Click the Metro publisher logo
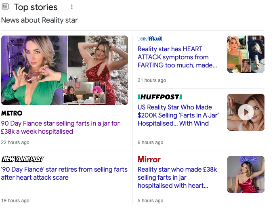The height and width of the screenshot is (210, 277). pos(12,113)
